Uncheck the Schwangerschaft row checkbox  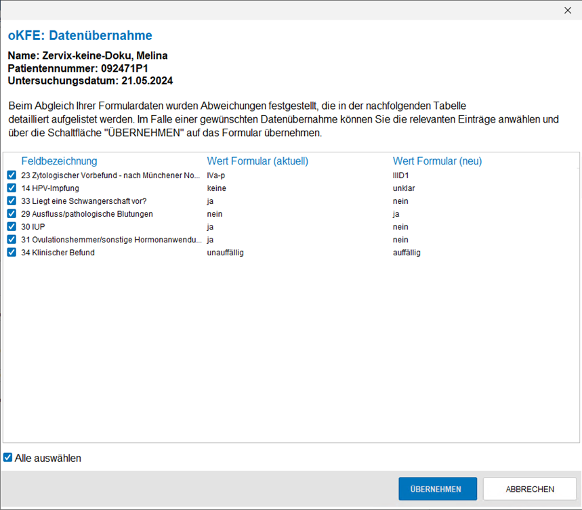(12, 201)
